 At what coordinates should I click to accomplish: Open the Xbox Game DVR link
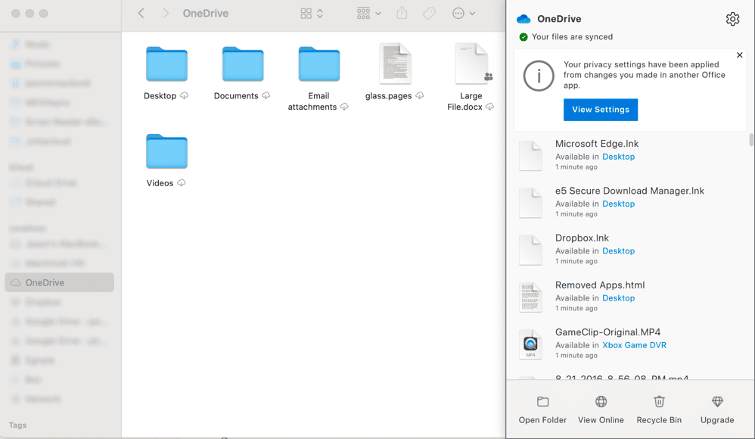click(x=635, y=345)
